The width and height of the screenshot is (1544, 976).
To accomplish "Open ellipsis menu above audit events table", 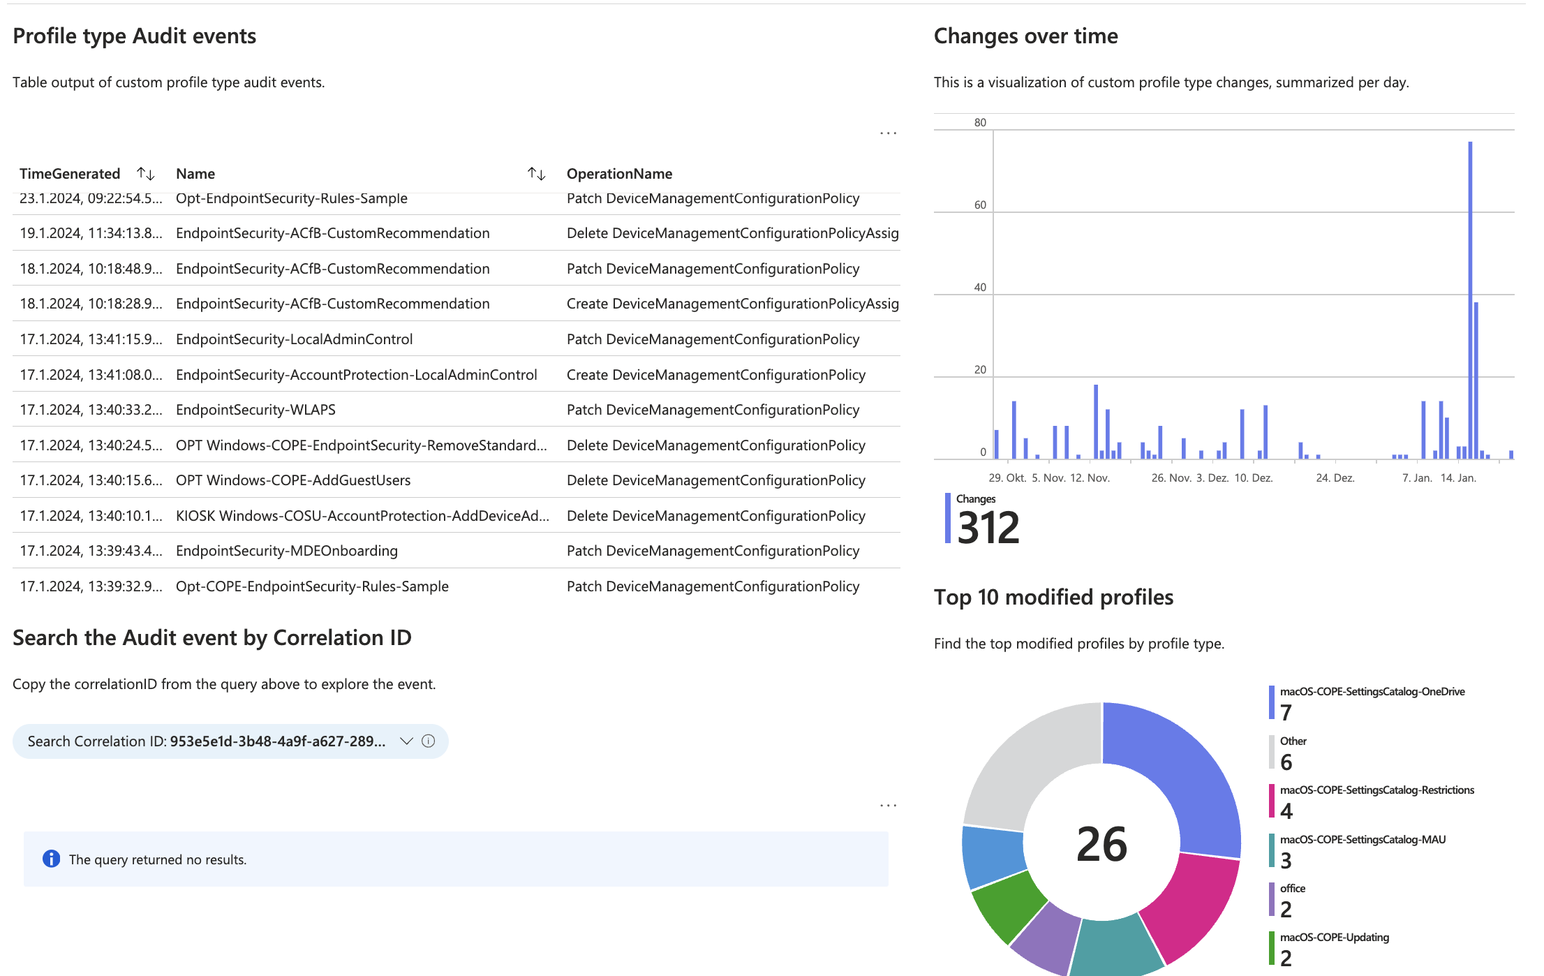I will coord(888,133).
